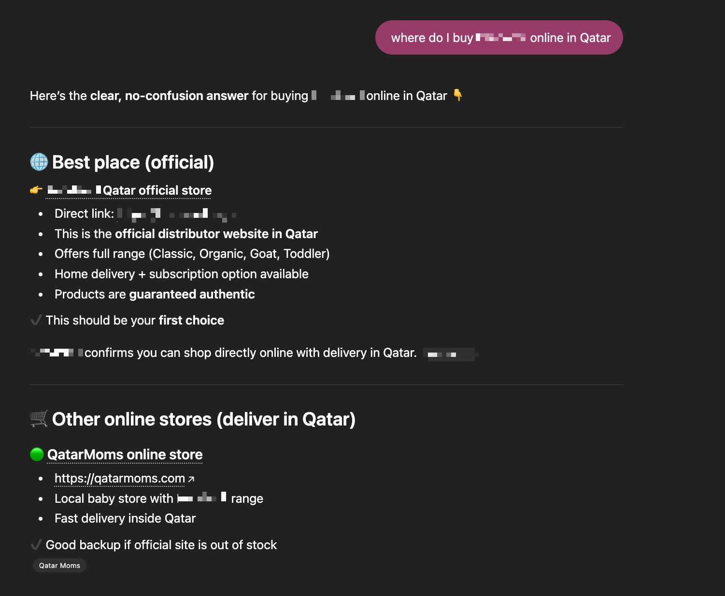Open the Qatar official store link
Screen dimensions: 725x596
pyautogui.click(x=129, y=190)
